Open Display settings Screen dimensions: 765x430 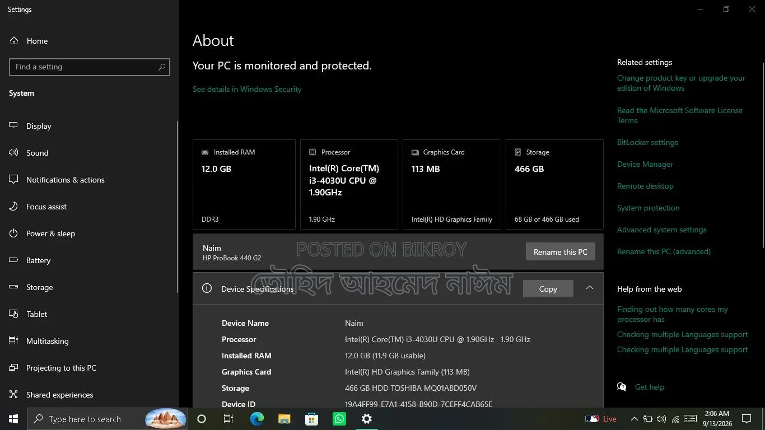coord(39,126)
